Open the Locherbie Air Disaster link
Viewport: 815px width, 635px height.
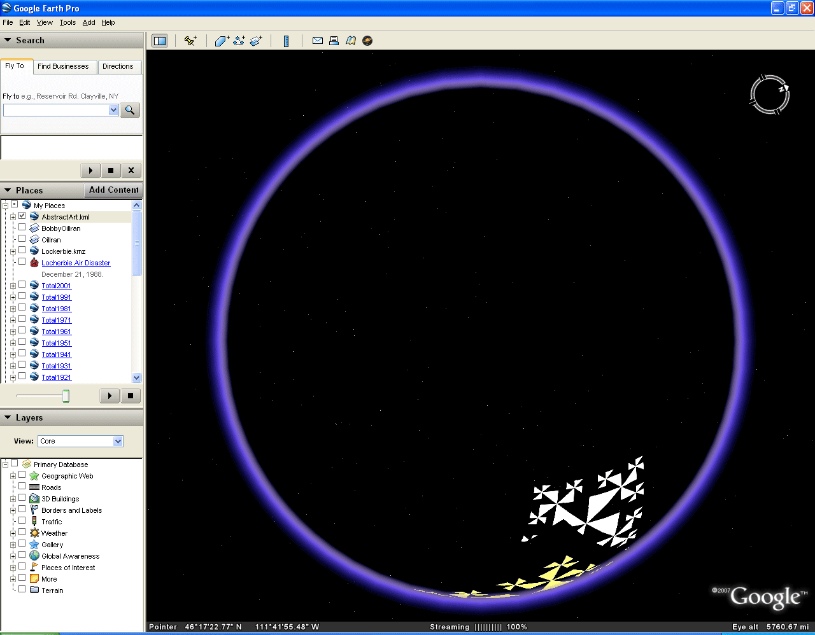coord(76,263)
